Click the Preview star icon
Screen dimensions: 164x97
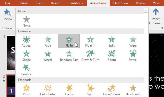coord(7,12)
